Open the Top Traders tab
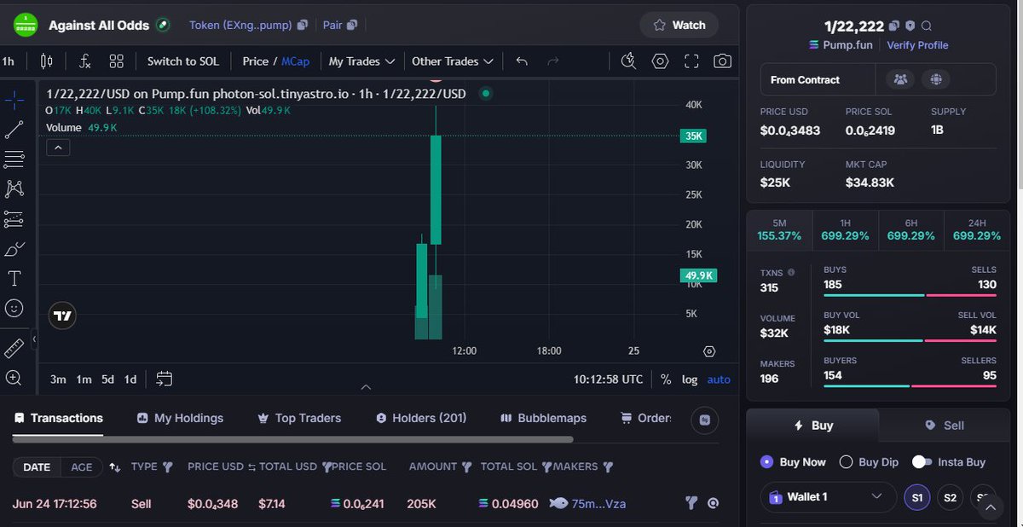 click(x=299, y=418)
